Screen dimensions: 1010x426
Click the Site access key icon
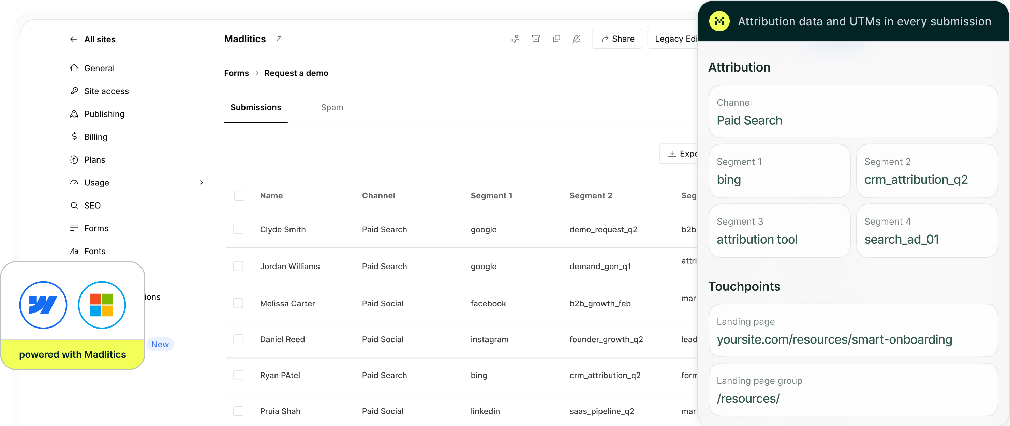(74, 91)
